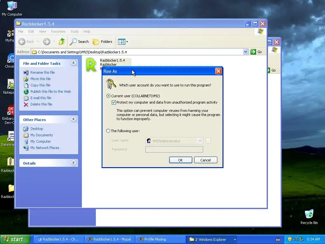Click the red X Delete icon
Image resolution: width=325 pixels, height=244 pixels.
[26, 104]
